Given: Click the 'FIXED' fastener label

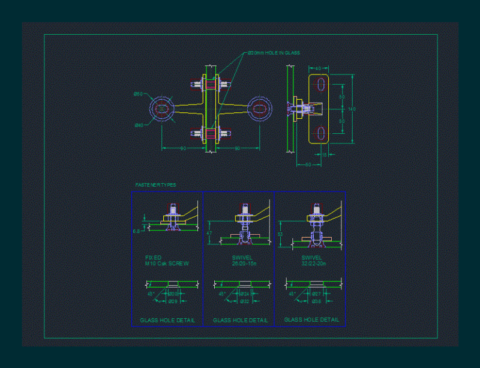Looking at the screenshot, I should pos(153,258).
